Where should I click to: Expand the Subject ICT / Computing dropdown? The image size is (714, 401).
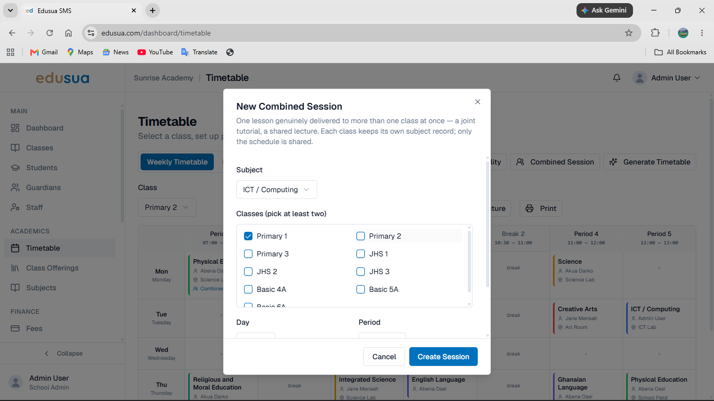(x=277, y=190)
